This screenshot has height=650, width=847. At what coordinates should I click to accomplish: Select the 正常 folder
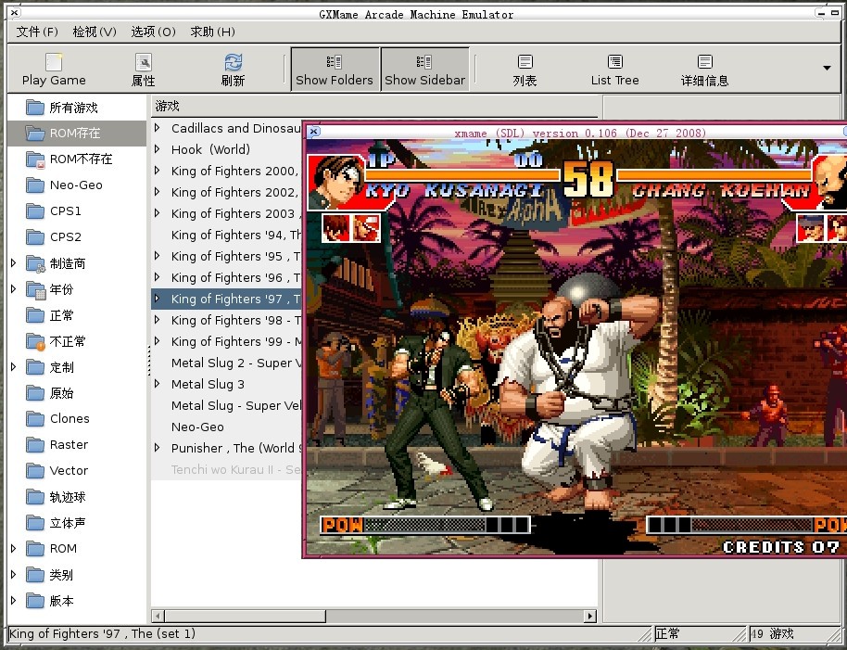[x=77, y=315]
